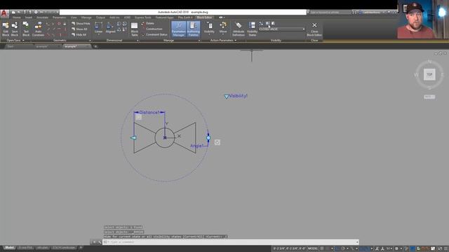
Task: Open command line recent commands dropdown
Action: point(107,242)
